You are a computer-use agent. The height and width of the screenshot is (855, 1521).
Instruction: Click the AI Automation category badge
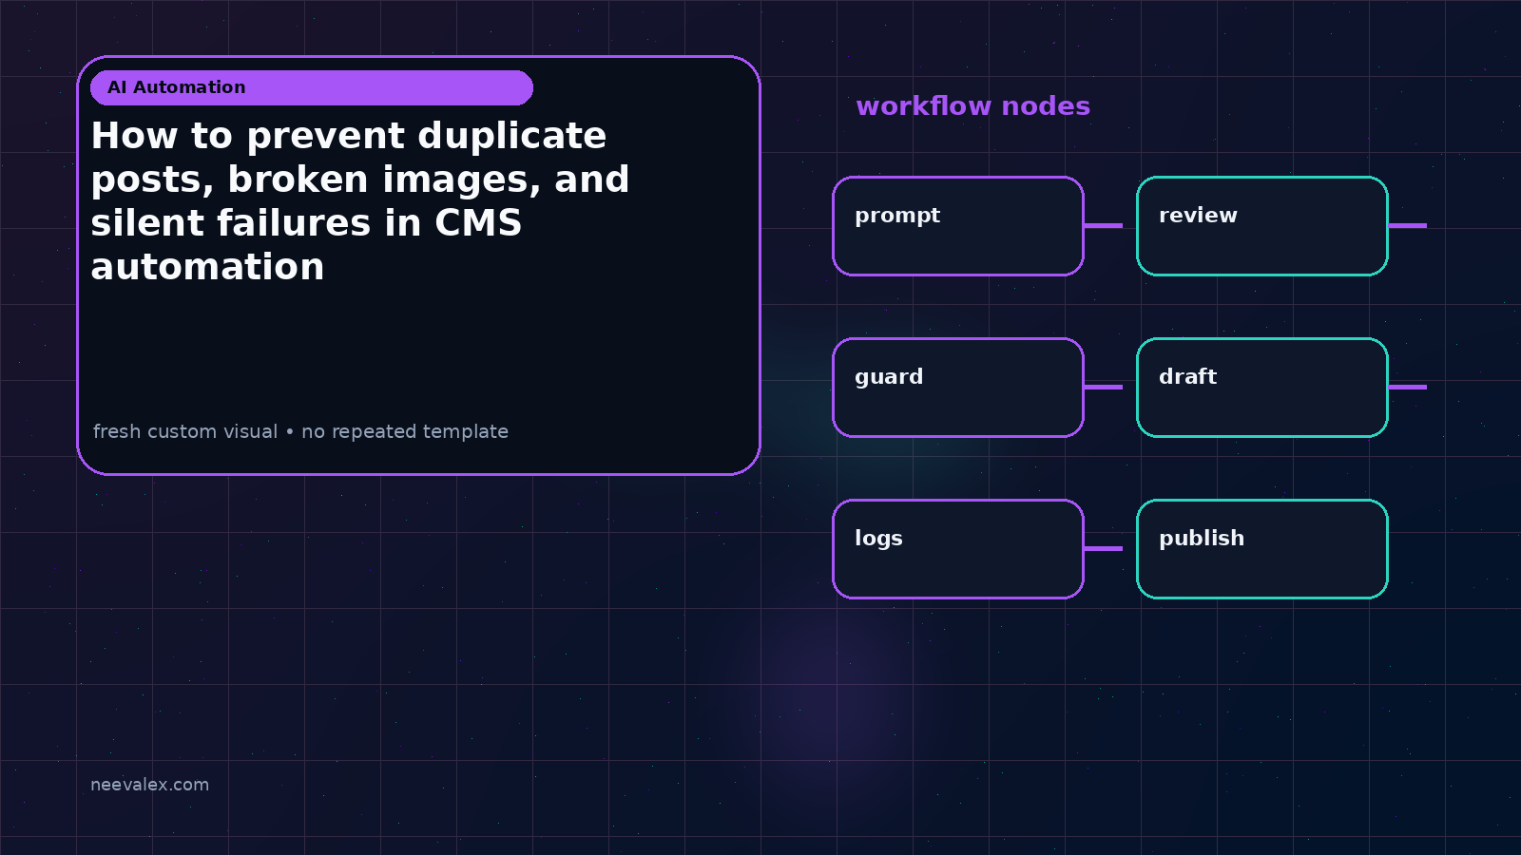[312, 87]
